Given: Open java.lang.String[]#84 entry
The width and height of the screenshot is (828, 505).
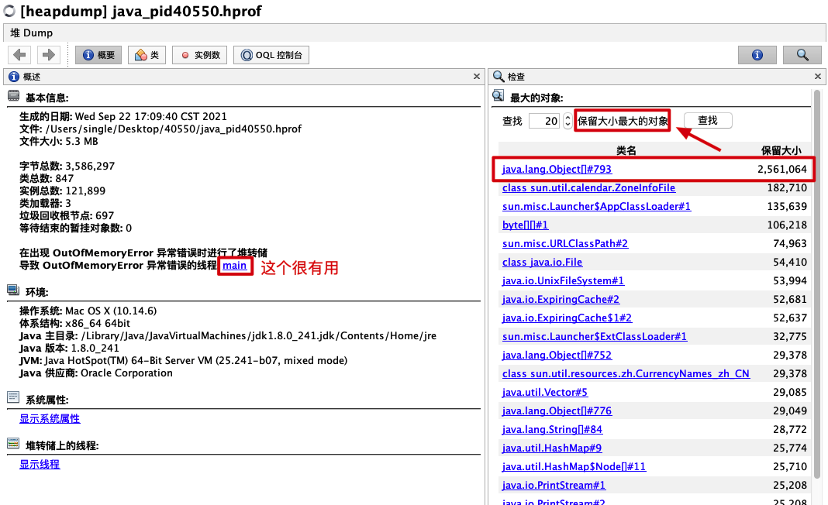Looking at the screenshot, I should pos(552,430).
